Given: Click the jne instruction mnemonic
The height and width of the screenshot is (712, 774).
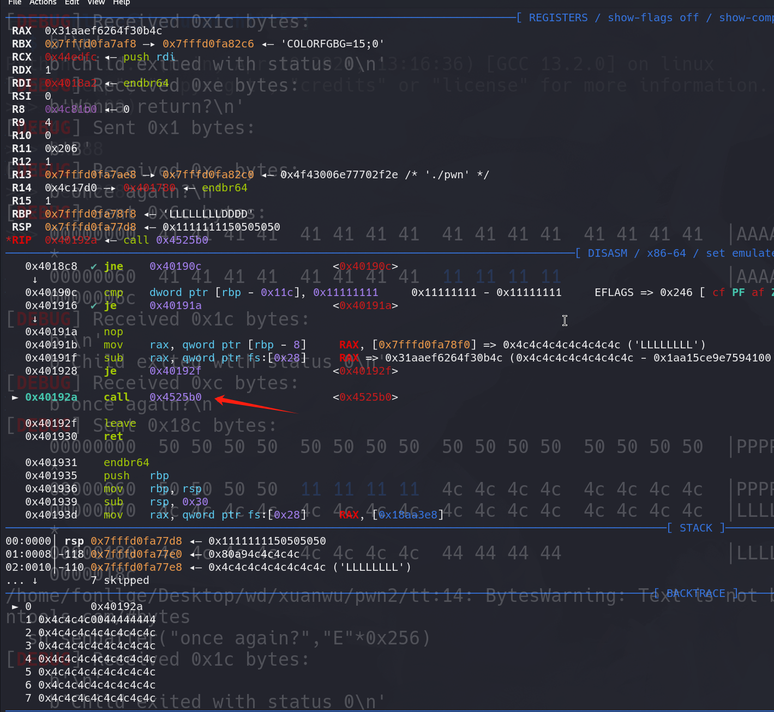Looking at the screenshot, I should 113,266.
